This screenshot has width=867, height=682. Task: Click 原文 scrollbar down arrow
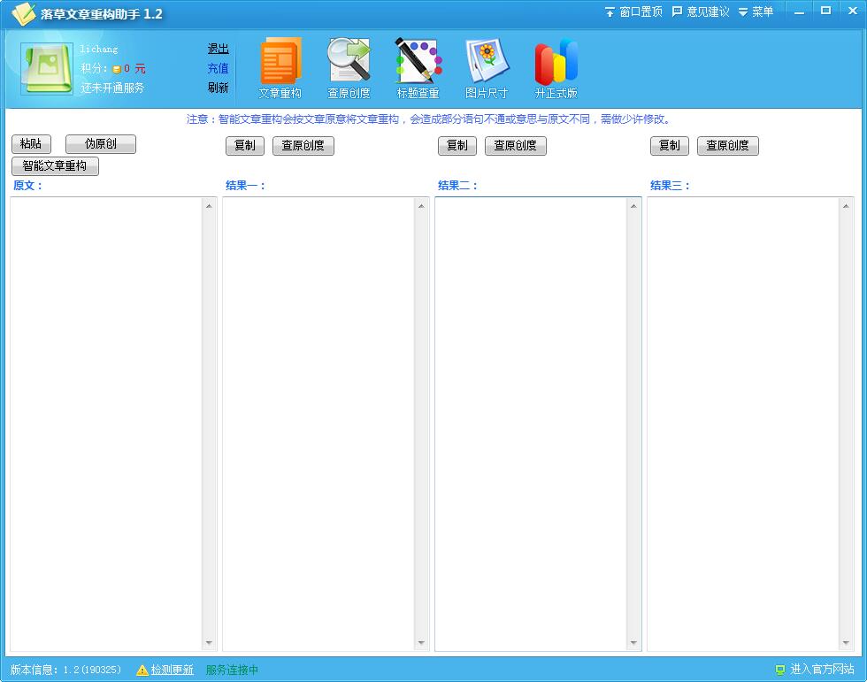(x=209, y=643)
